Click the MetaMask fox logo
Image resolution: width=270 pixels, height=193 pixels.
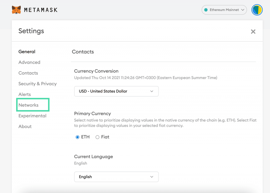tap(16, 10)
